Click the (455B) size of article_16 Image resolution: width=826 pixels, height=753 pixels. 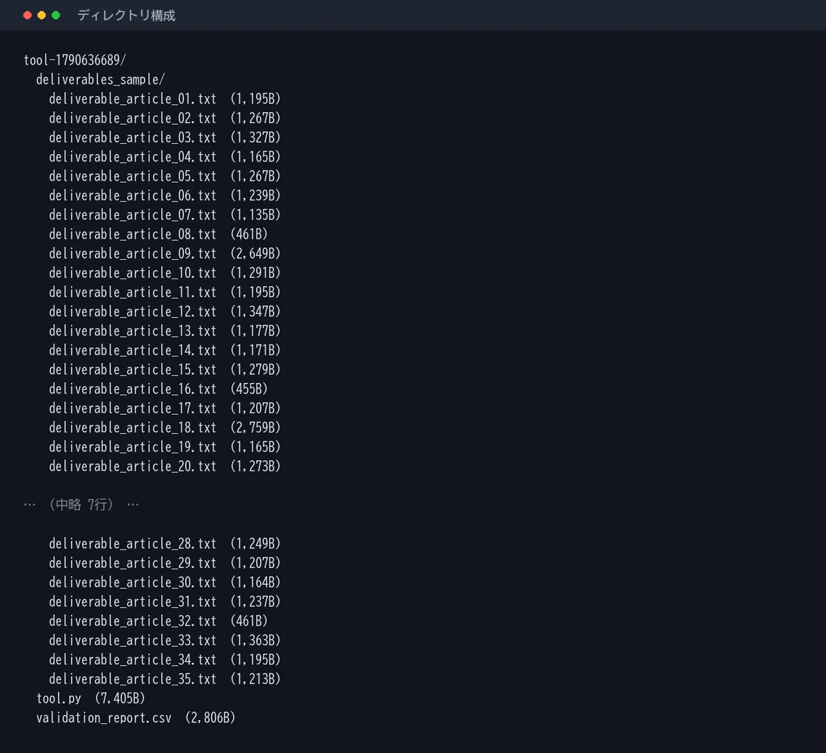point(249,389)
